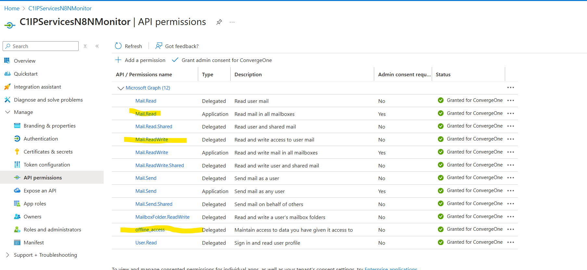Collapse the Manage section

tap(8, 112)
